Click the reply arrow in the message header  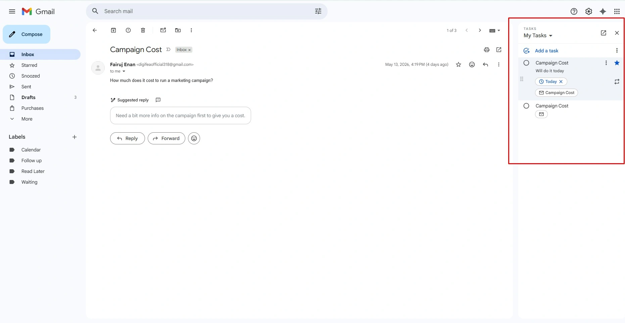coord(485,64)
